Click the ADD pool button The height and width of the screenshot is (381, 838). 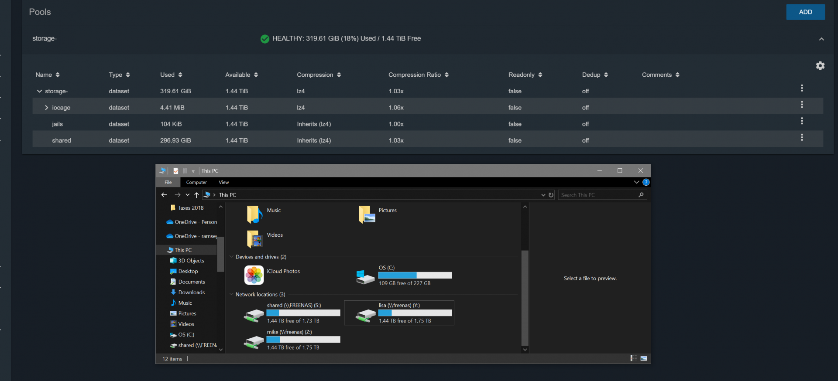(x=805, y=12)
